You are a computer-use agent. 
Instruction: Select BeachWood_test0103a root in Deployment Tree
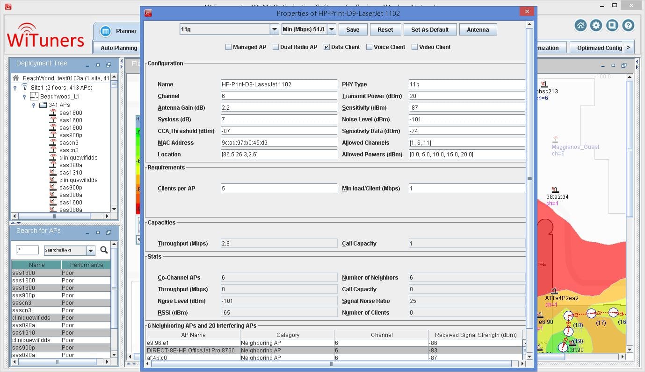coord(66,78)
